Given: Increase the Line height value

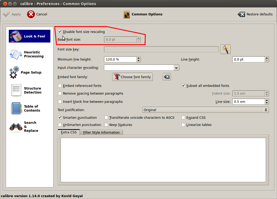Looking at the screenshot, I should click(x=267, y=58).
